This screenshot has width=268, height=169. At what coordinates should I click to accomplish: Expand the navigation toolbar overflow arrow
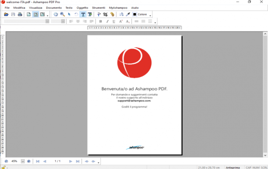click(99, 162)
